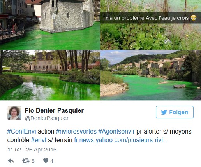This screenshot has width=201, height=167.
Task: Open the #ConfEnvi hashtag
Action: tap(21, 132)
